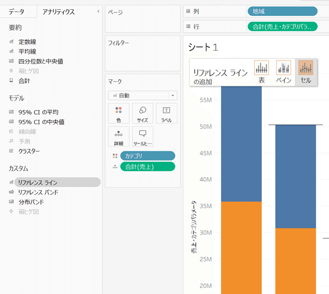Add reference line scope 表
The height and width of the screenshot is (294, 329).
click(261, 72)
